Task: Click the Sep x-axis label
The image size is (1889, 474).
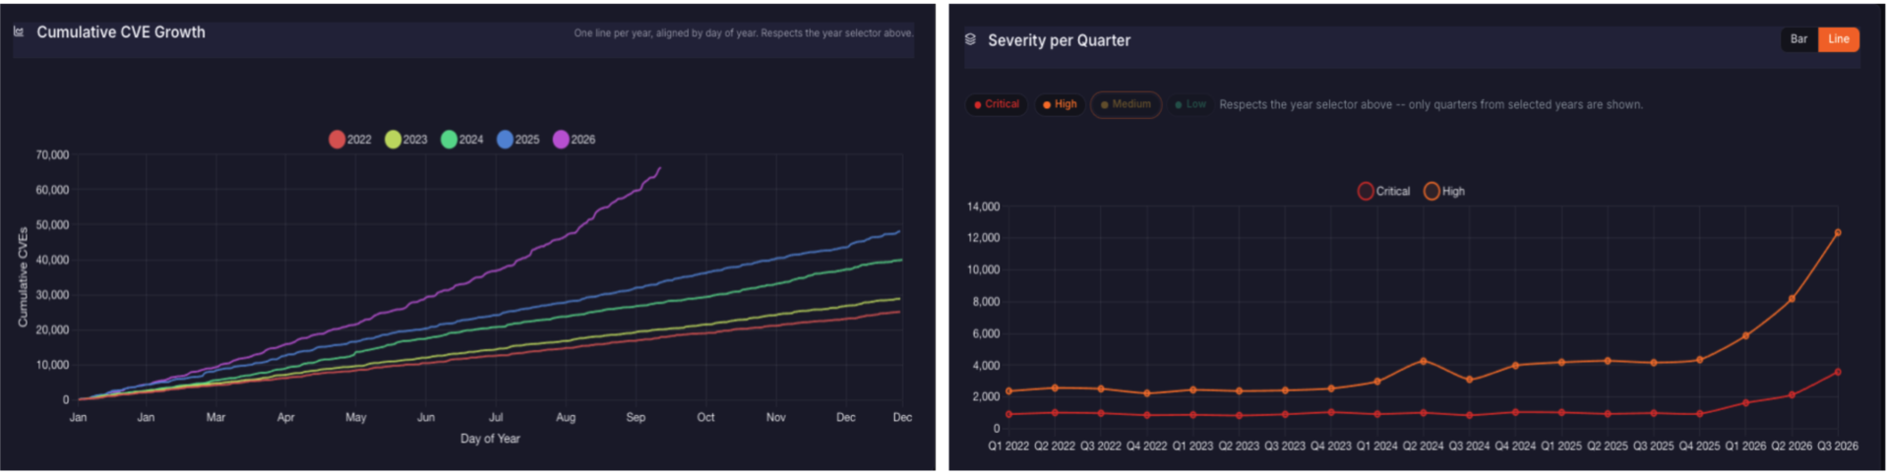Action: [x=636, y=418]
